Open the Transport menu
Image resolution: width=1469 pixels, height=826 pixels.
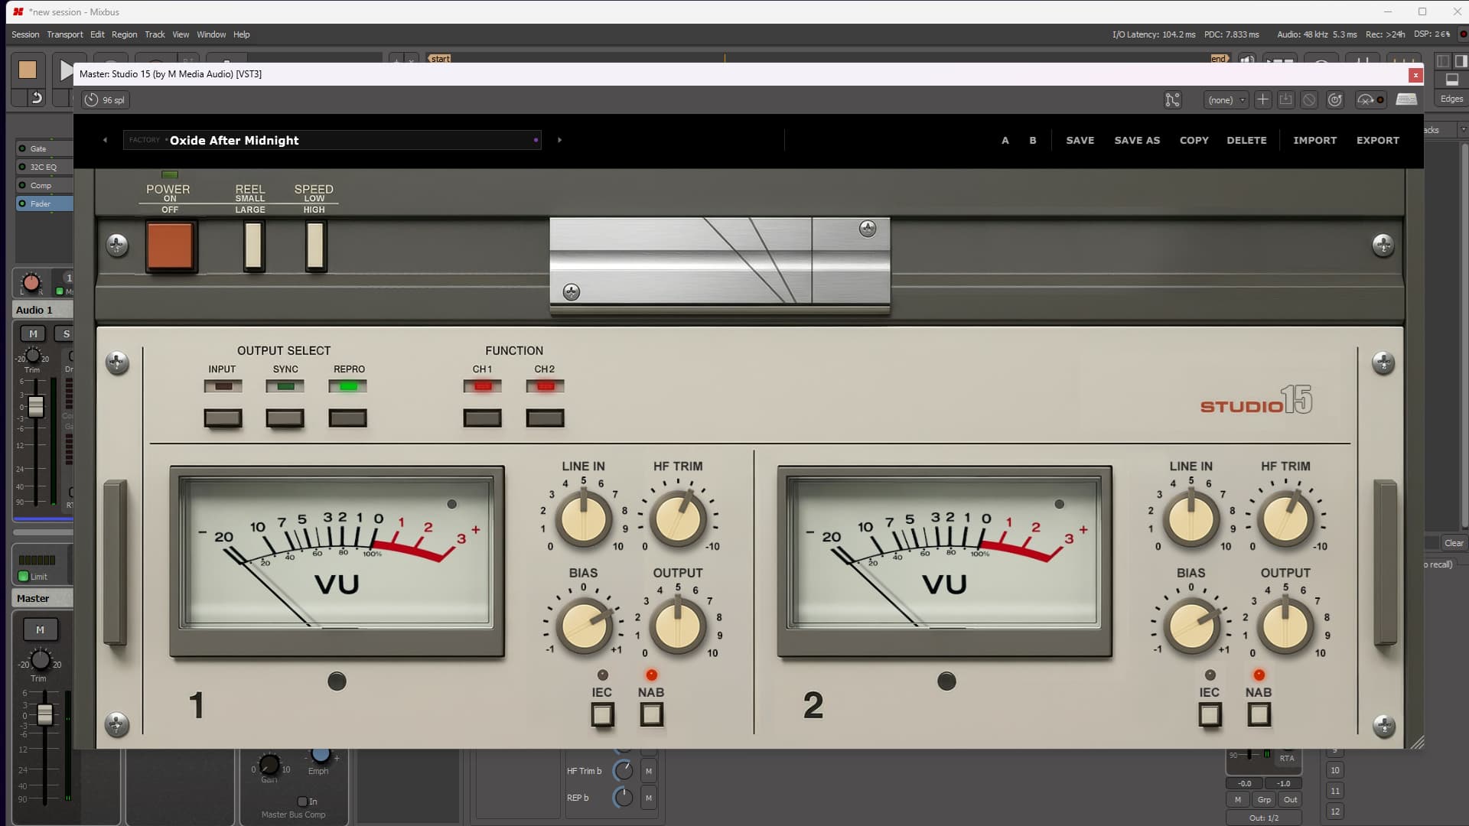tap(65, 34)
